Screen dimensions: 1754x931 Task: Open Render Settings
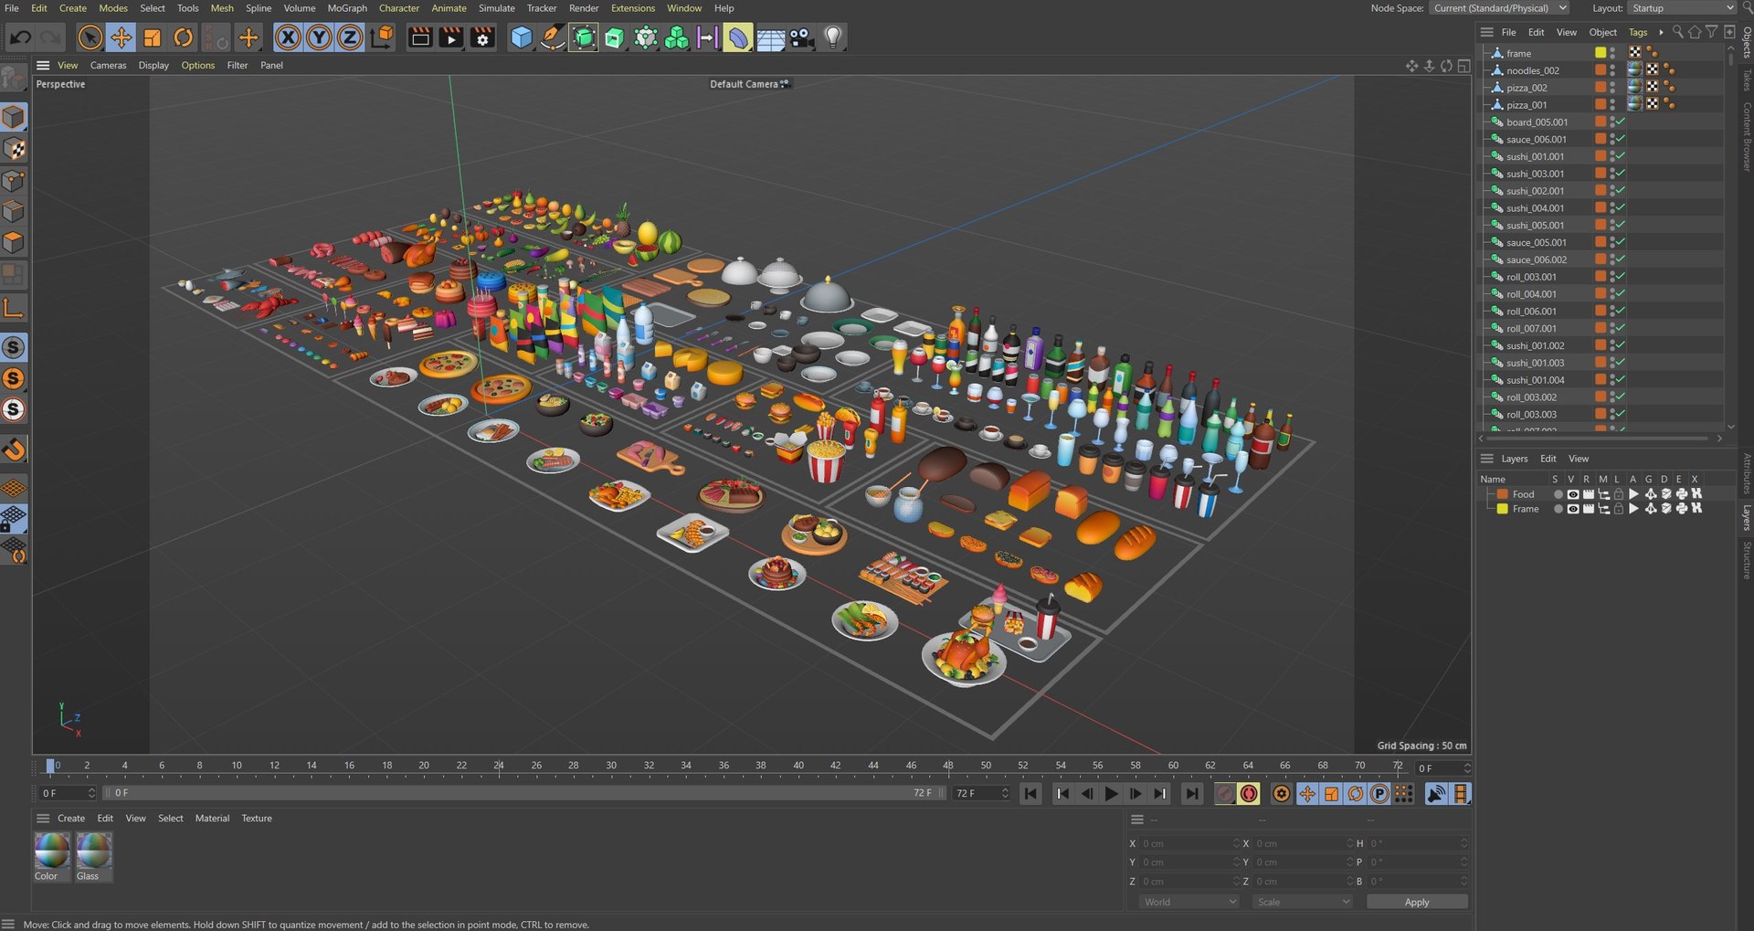pyautogui.click(x=482, y=37)
